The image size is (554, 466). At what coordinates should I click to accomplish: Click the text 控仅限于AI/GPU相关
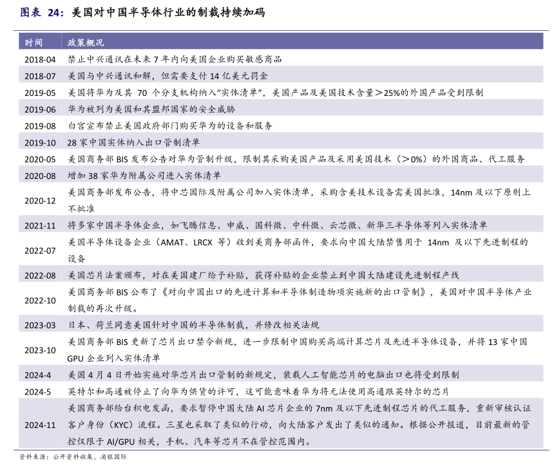tap(111, 441)
